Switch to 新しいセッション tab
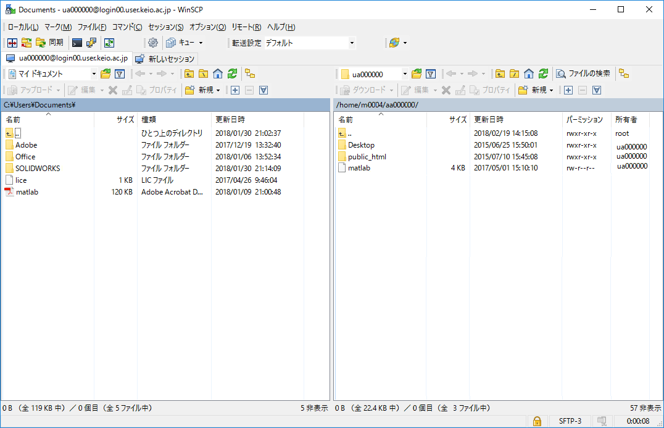Viewport: 664px width, 428px height. coord(165,59)
